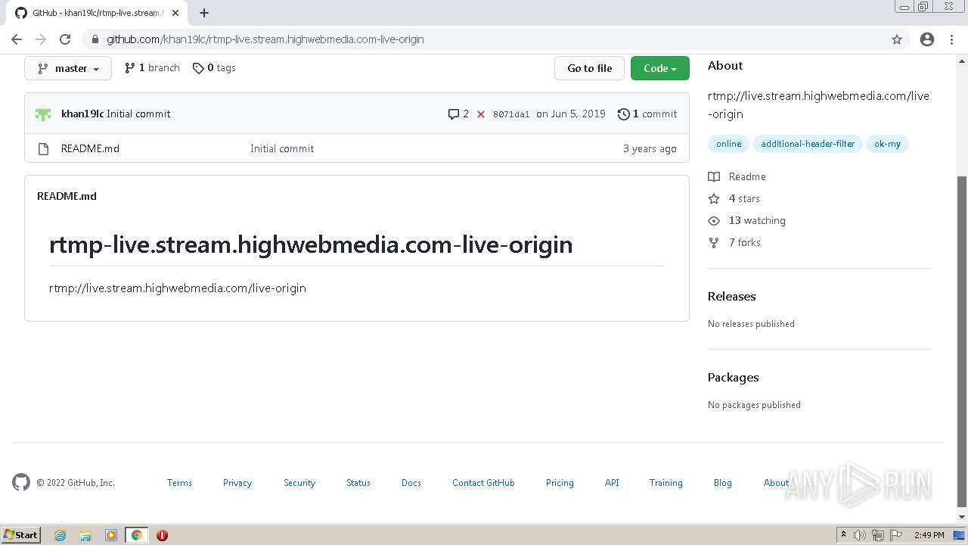This screenshot has height=545, width=968.
Task: Open the red antivirus icon in taskbar
Action: tap(162, 535)
